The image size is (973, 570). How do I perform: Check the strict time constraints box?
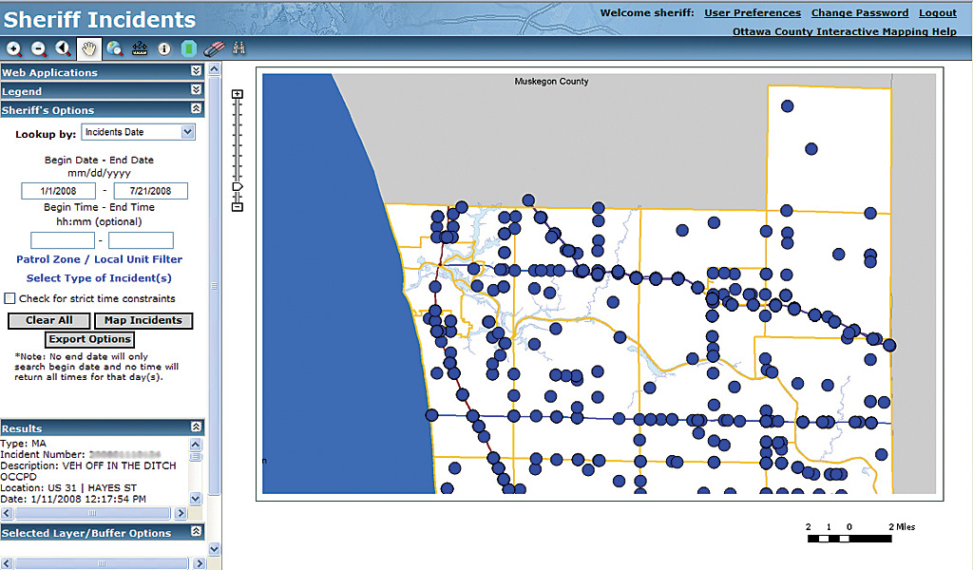tap(10, 299)
